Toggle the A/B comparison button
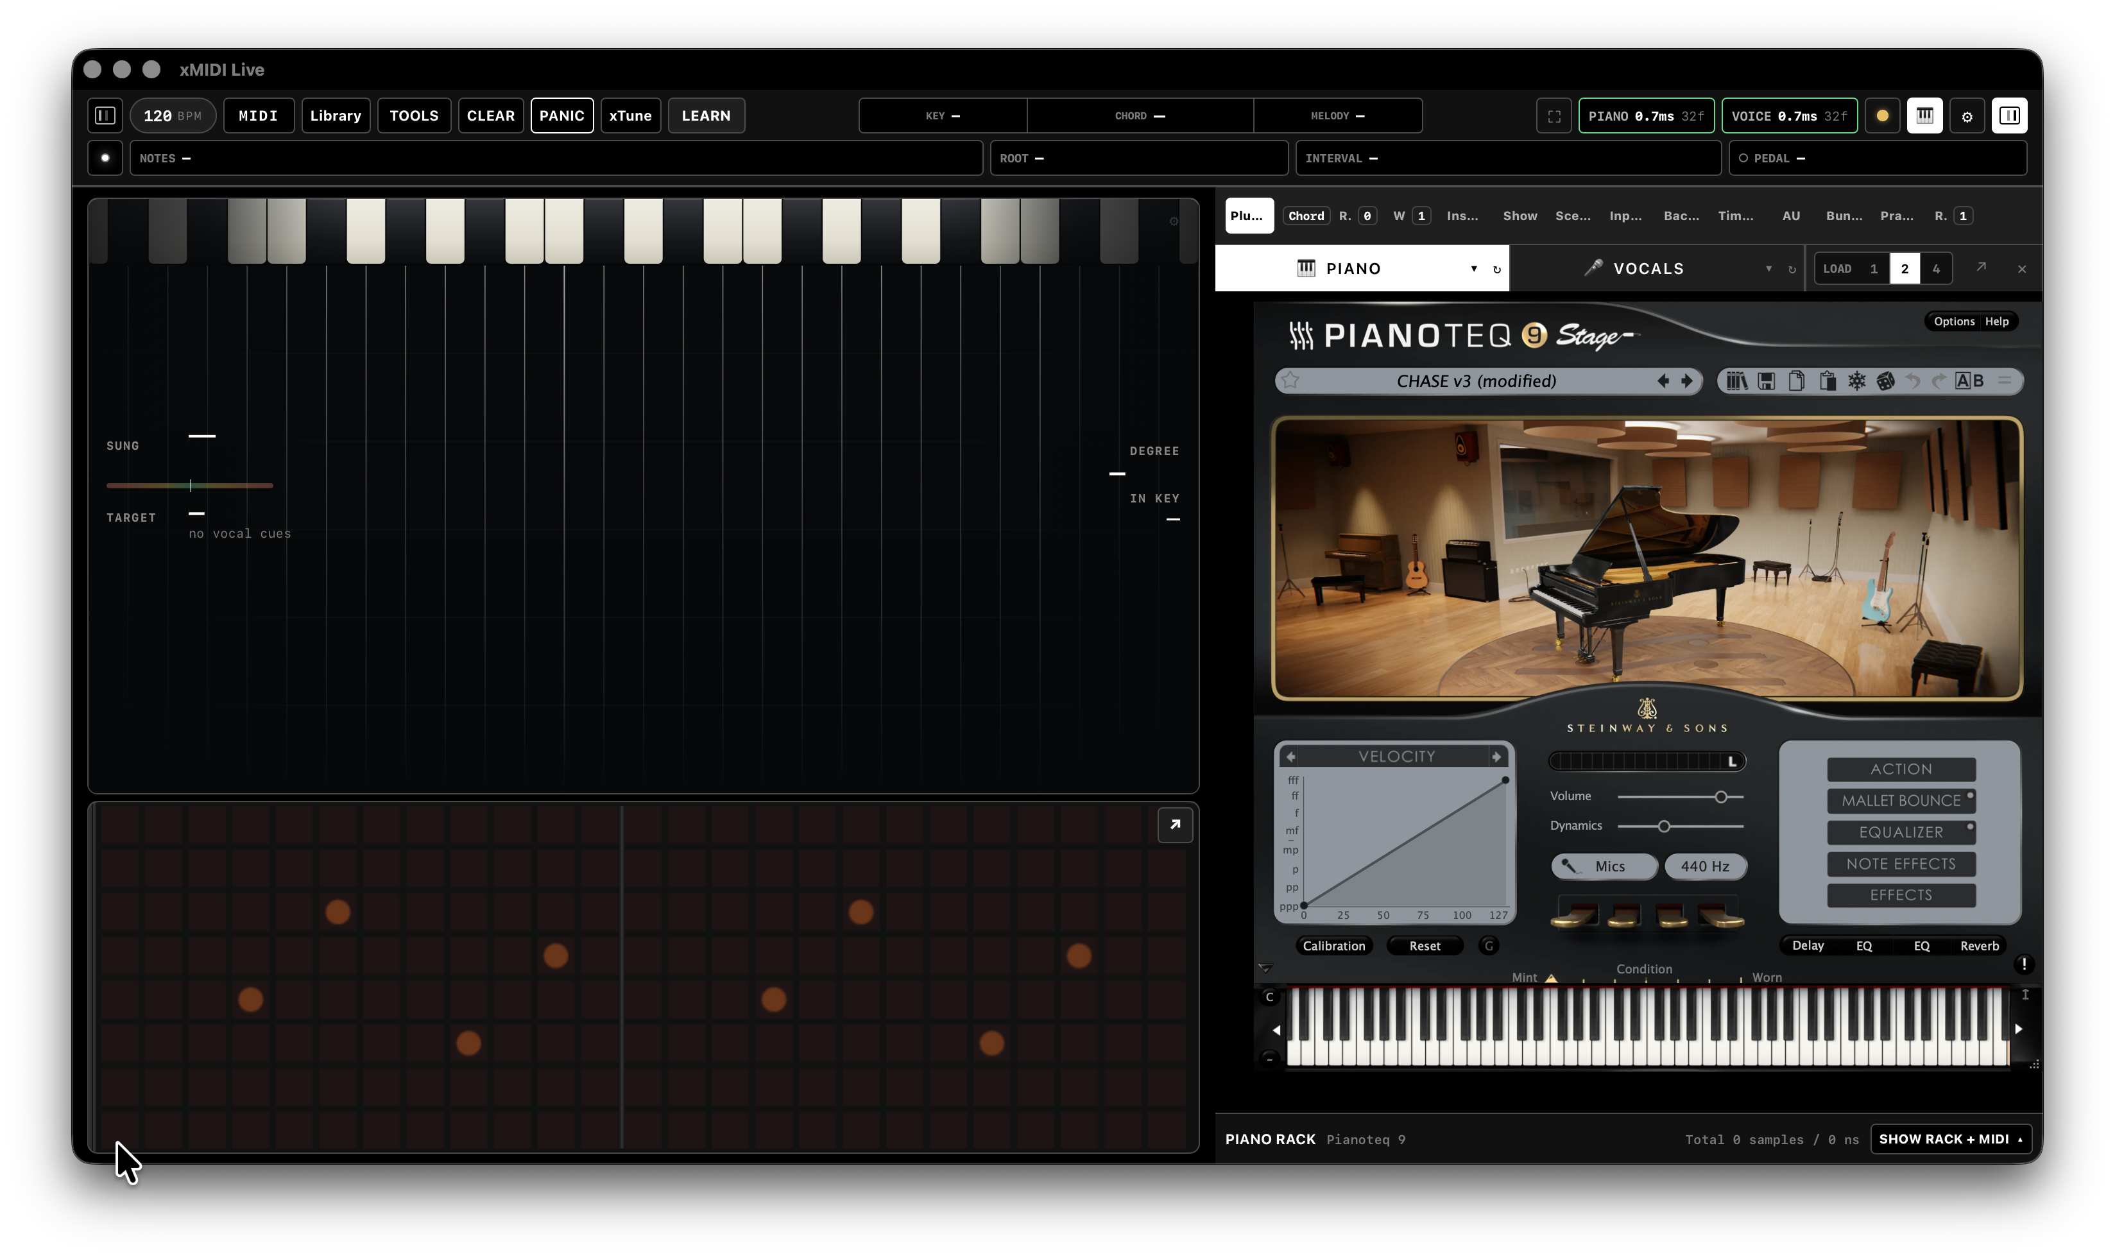Image resolution: width=2115 pixels, height=1259 pixels. [x=1969, y=381]
